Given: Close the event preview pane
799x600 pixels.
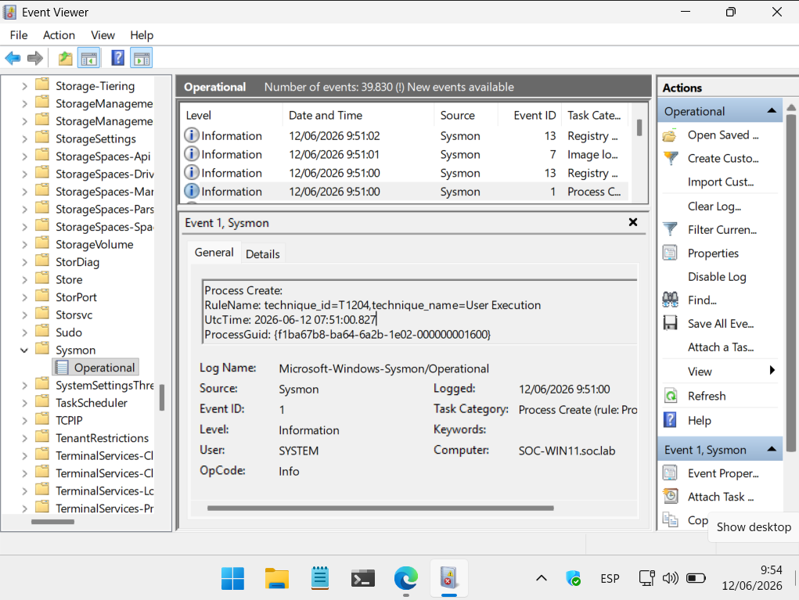Looking at the screenshot, I should click(x=633, y=222).
